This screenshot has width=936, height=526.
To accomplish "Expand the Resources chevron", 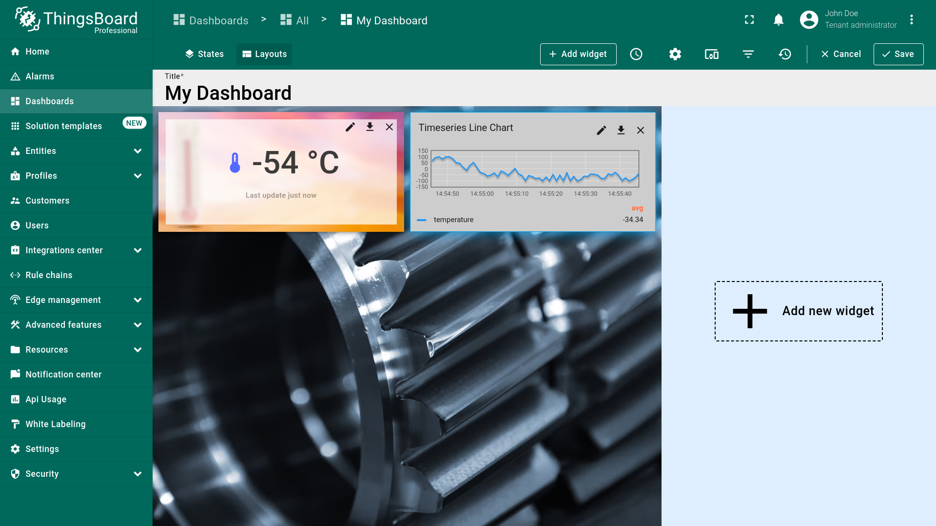I will [137, 350].
